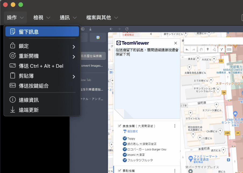
Task: Choose 傳送 Ctrl + Alt + Del
Action: click(x=42, y=66)
